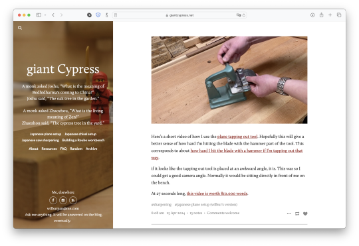Open how hard I hit the blade link
This screenshot has height=246, width=359.
click(247, 151)
